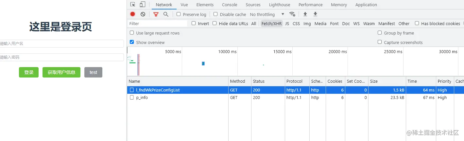
Task: Focus the network Filter text field
Action: click(x=157, y=23)
